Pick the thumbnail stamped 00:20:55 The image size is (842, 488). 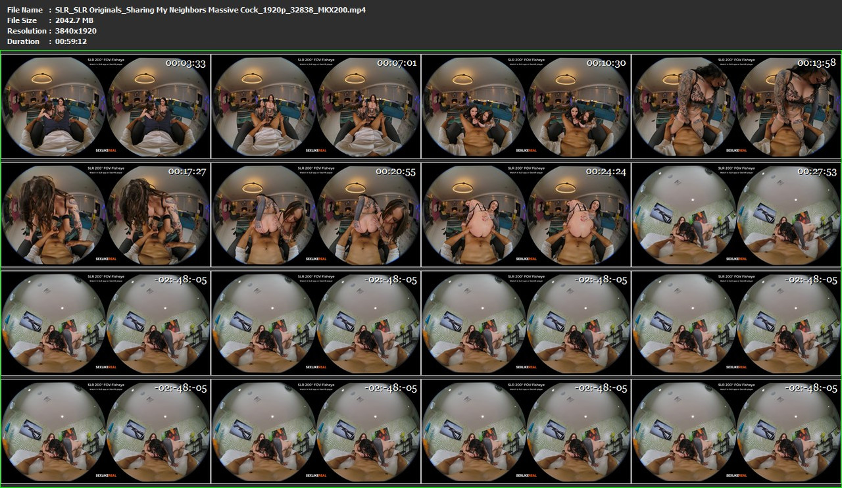(316, 215)
